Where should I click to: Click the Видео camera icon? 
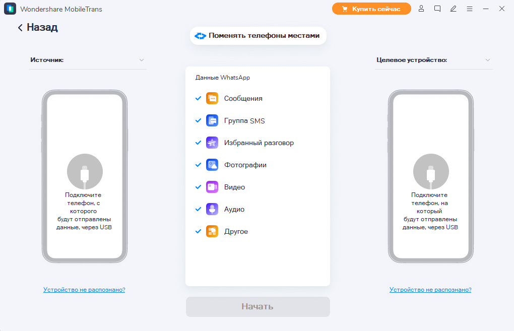212,187
